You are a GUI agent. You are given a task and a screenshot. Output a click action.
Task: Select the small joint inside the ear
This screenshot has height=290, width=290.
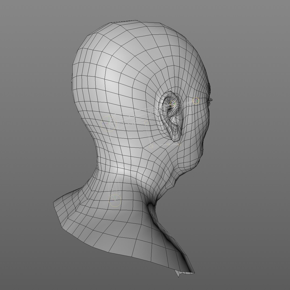(x=173, y=104)
